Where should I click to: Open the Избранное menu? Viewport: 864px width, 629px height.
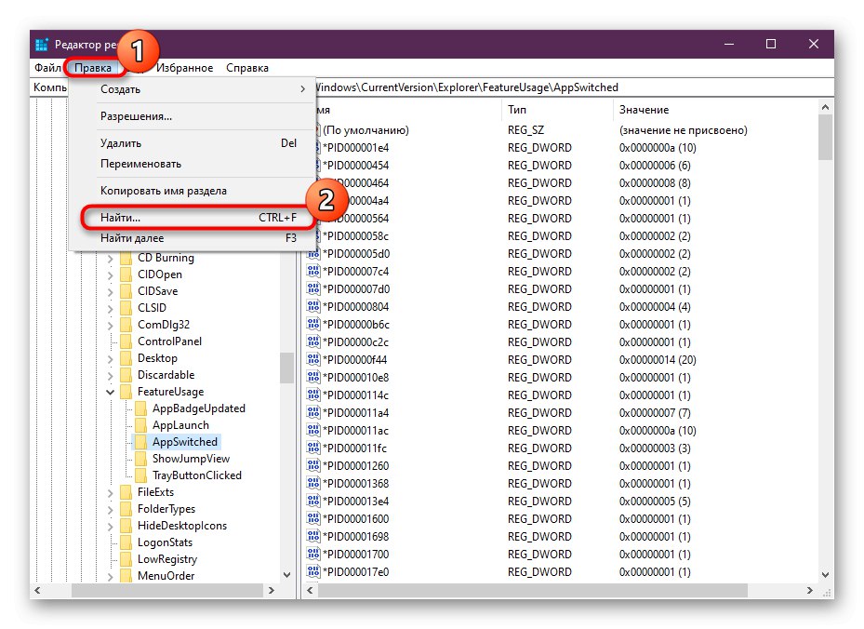(x=184, y=68)
